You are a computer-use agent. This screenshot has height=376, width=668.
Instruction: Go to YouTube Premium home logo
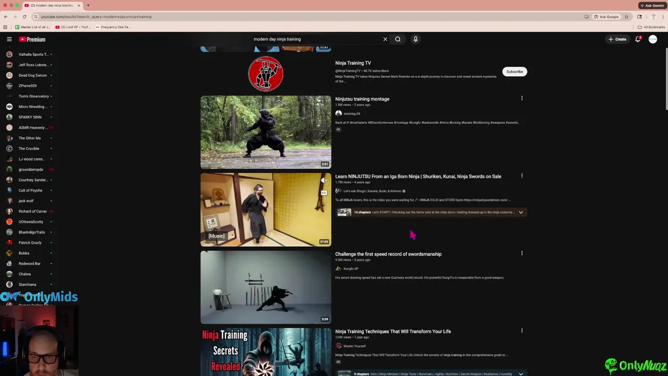[32, 39]
